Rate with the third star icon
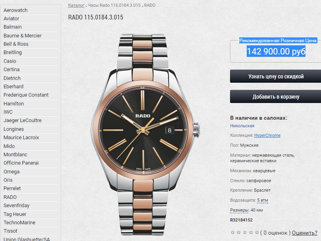Image resolution: width=321 pixels, height=241 pixels. pos(245,232)
